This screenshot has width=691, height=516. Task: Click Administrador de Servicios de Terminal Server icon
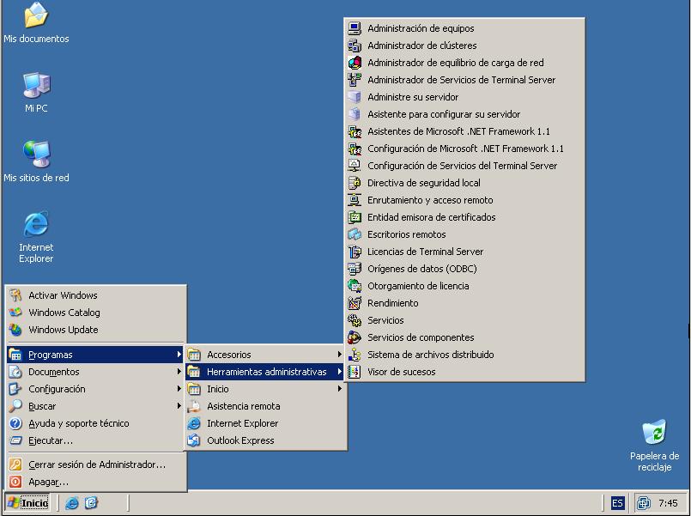pos(355,80)
